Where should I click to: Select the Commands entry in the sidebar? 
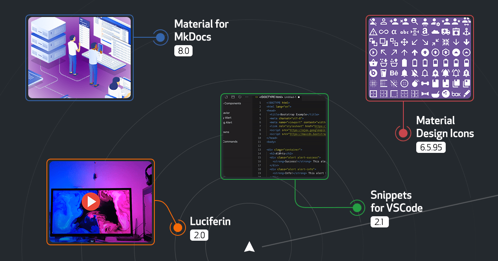click(230, 142)
